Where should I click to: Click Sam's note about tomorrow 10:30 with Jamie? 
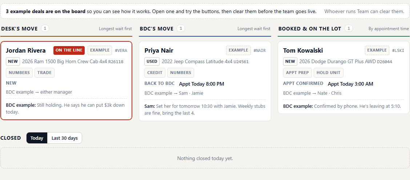[205, 110]
